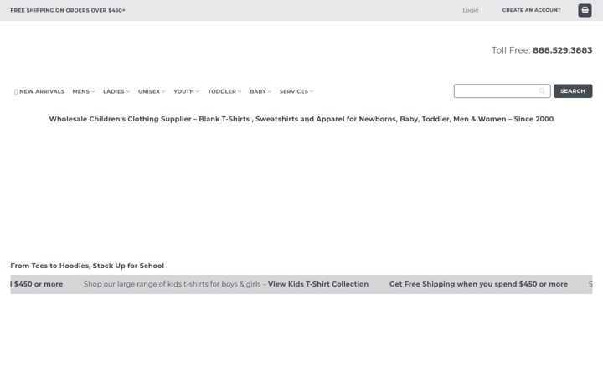The height and width of the screenshot is (377, 603).
Task: Expand the Toddler dropdown chevron
Action: 240,91
